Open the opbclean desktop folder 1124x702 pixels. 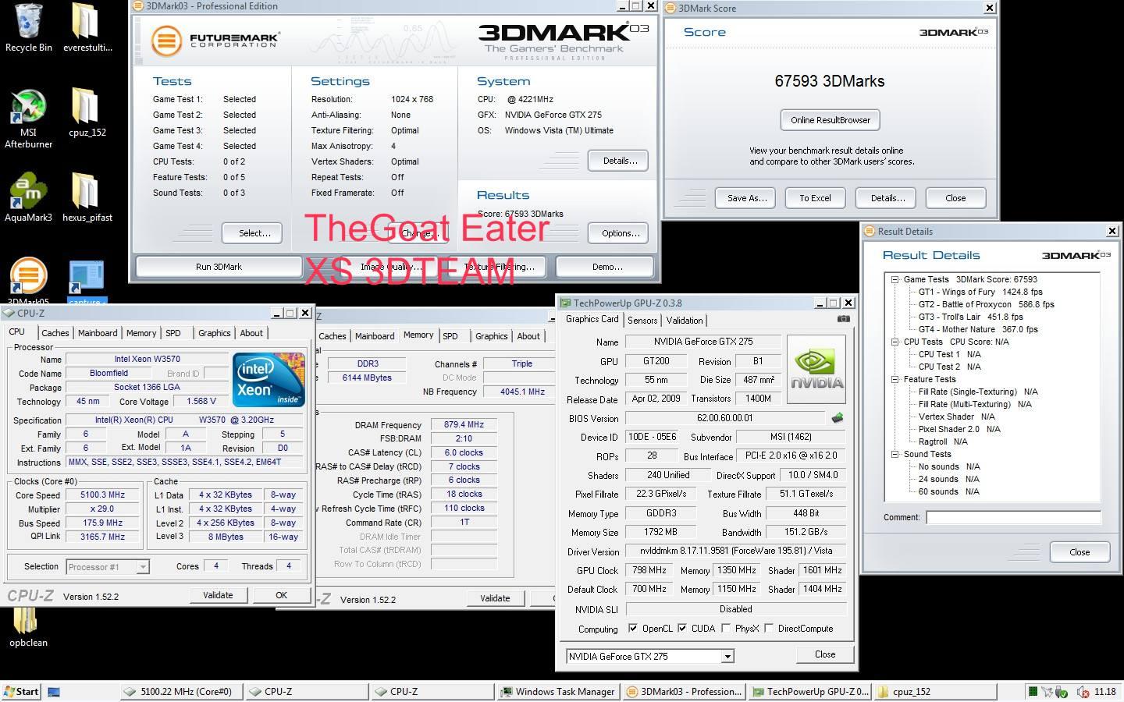(x=28, y=626)
